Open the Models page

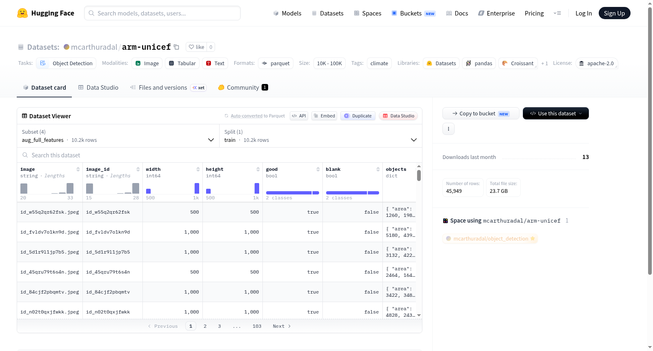click(x=287, y=13)
